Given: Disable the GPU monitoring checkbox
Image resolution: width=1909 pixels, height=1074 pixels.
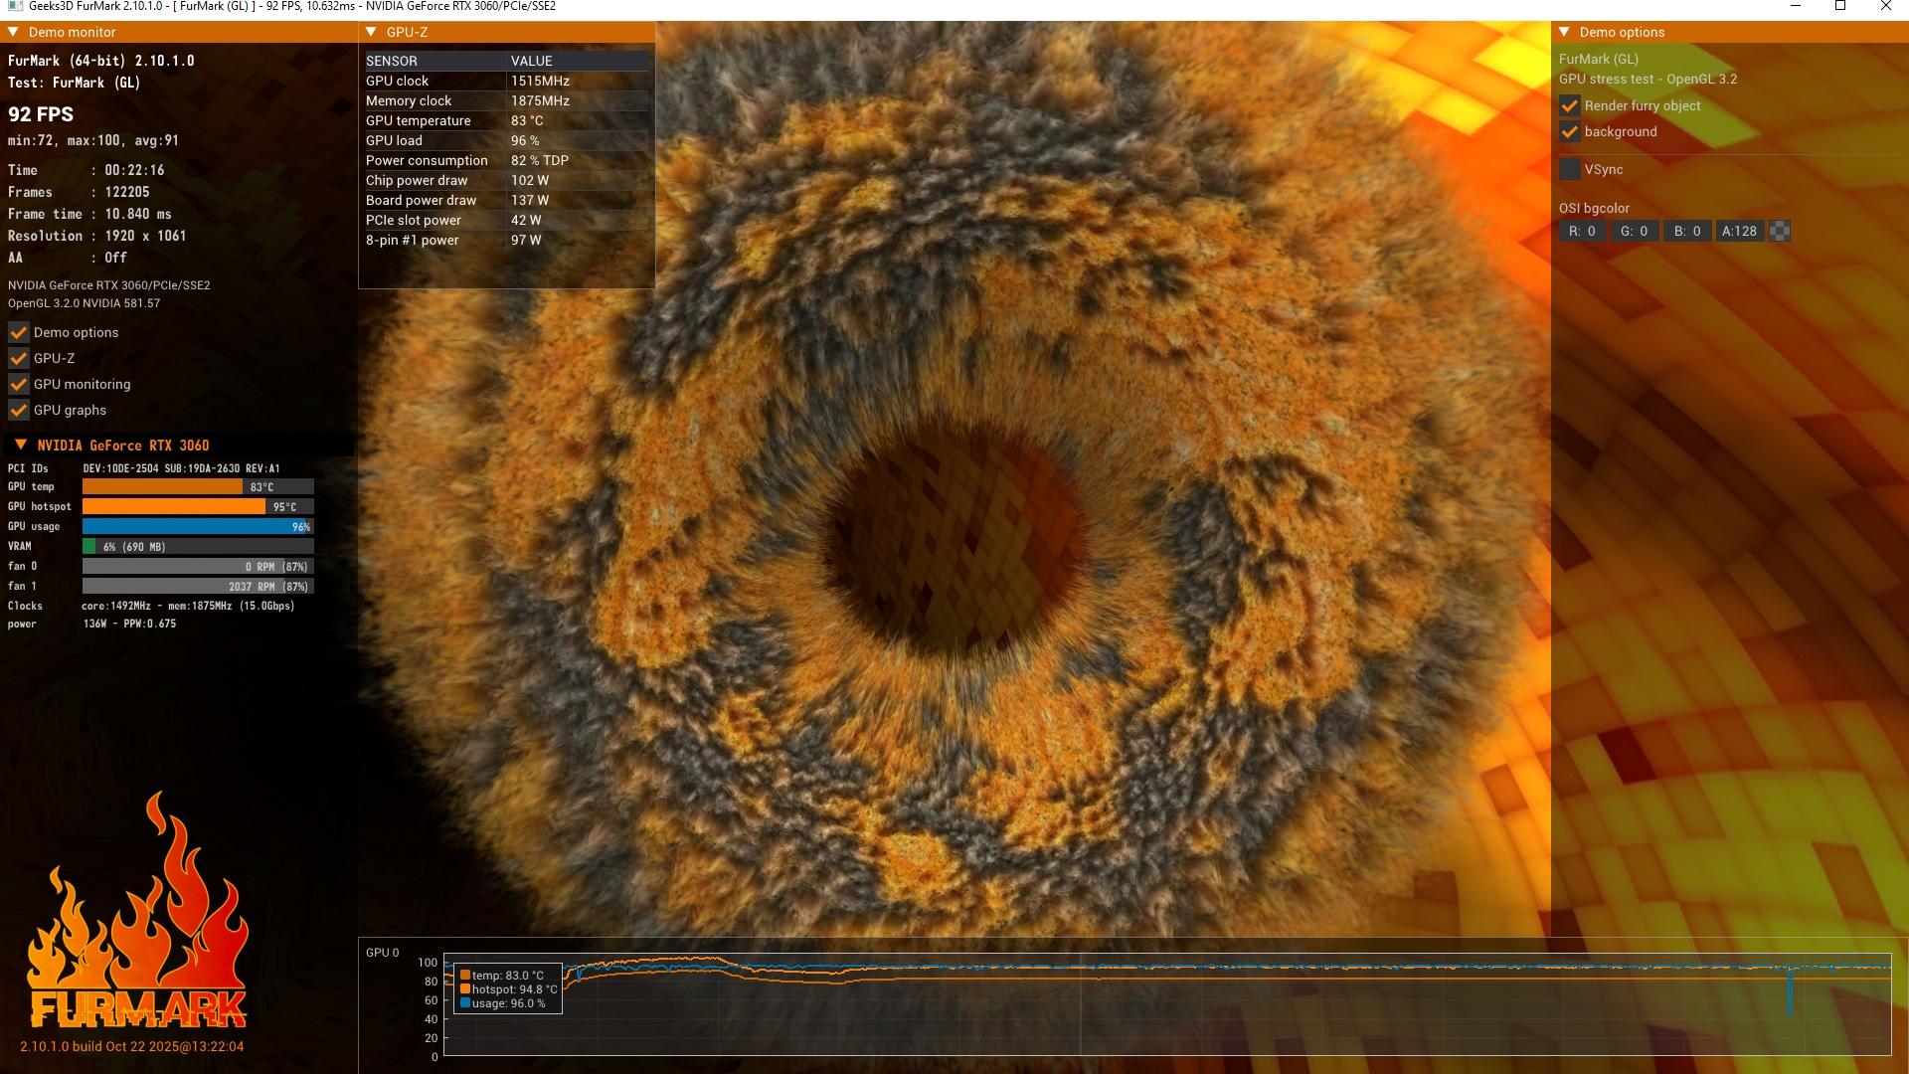Looking at the screenshot, I should click(18, 384).
